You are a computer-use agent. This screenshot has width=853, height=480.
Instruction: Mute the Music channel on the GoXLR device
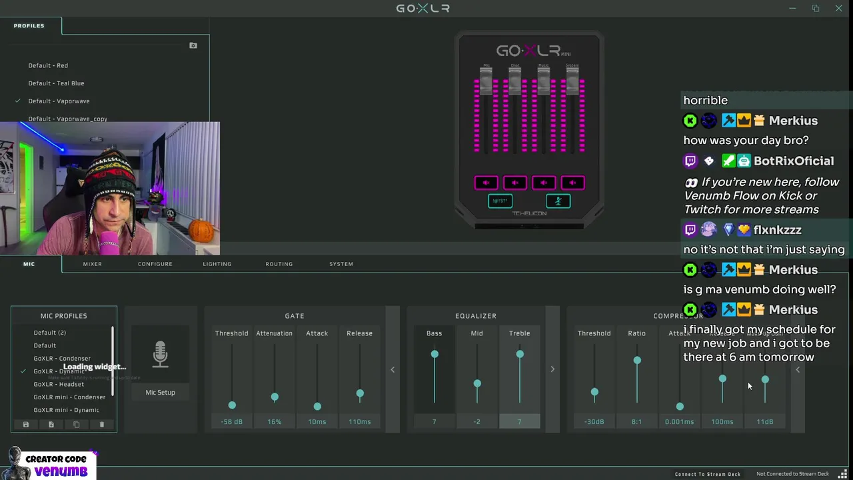(544, 183)
